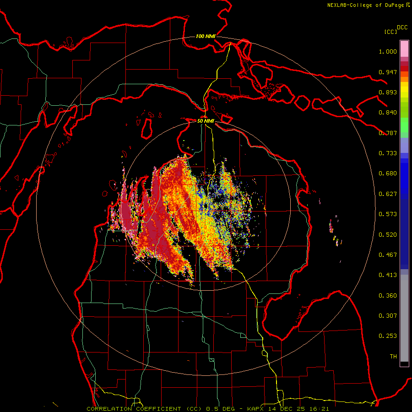Click the 0.360 scale value
The width and height of the screenshot is (412, 412).
[388, 296]
